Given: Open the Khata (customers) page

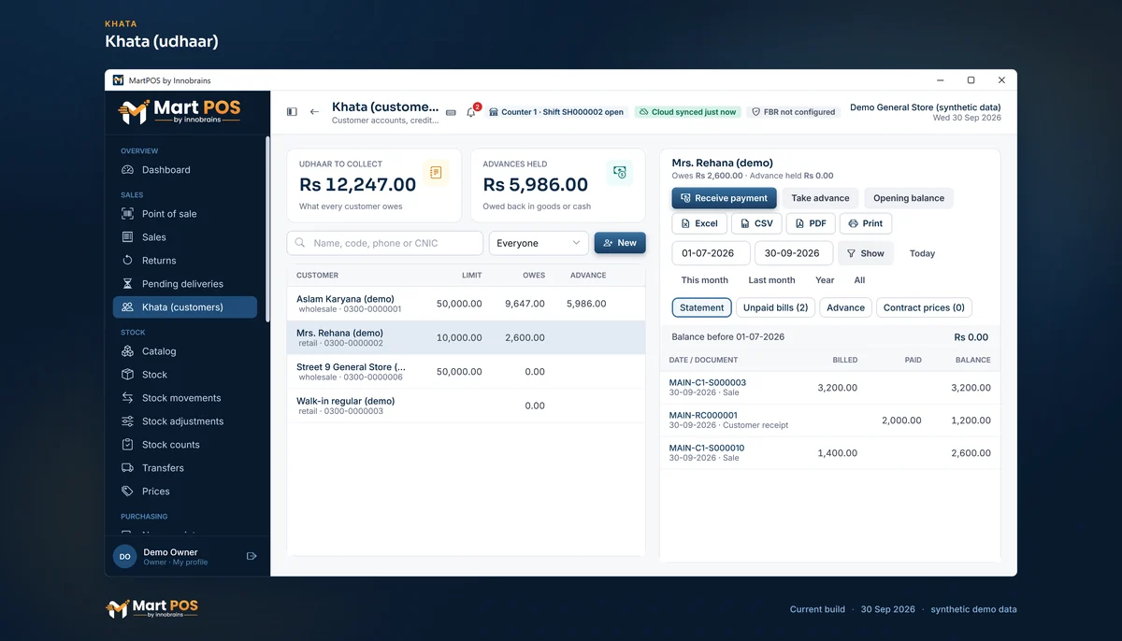Looking at the screenshot, I should [185, 307].
